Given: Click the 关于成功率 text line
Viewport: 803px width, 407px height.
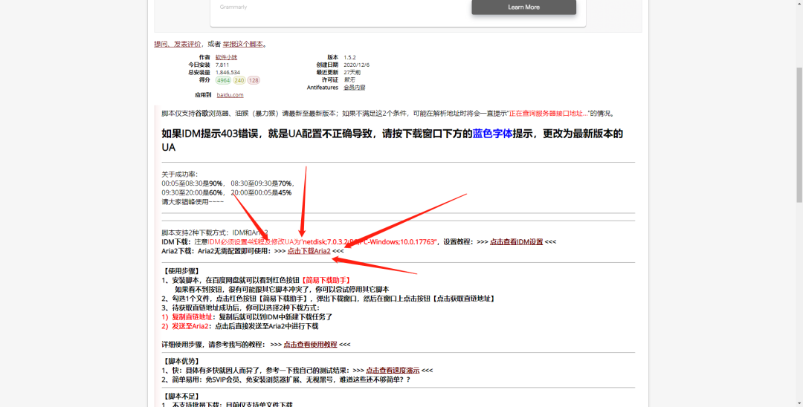Looking at the screenshot, I should (180, 175).
